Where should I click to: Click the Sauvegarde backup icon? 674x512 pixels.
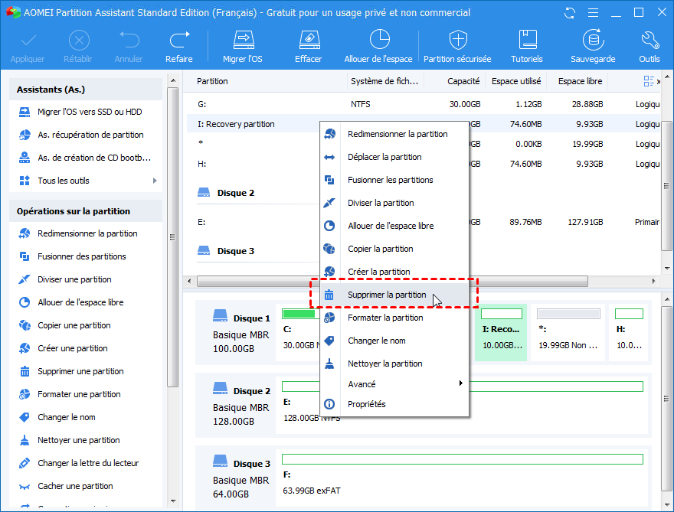click(x=593, y=41)
